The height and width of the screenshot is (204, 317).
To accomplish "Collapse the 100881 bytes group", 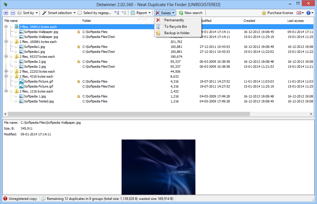I will coord(6,41).
